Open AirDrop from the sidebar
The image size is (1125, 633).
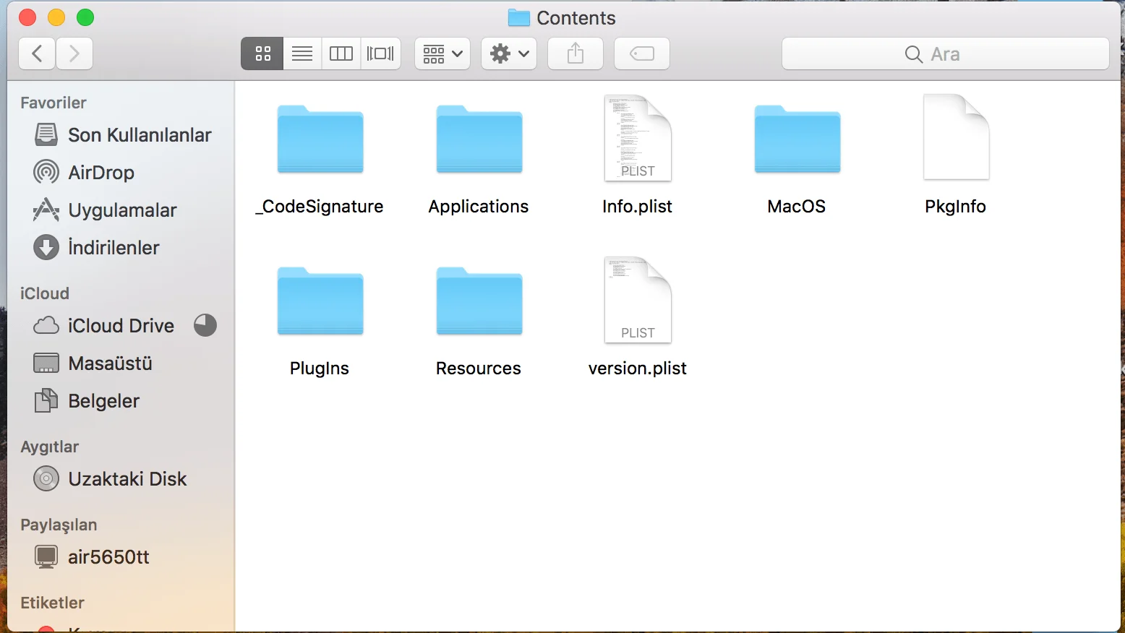click(100, 173)
